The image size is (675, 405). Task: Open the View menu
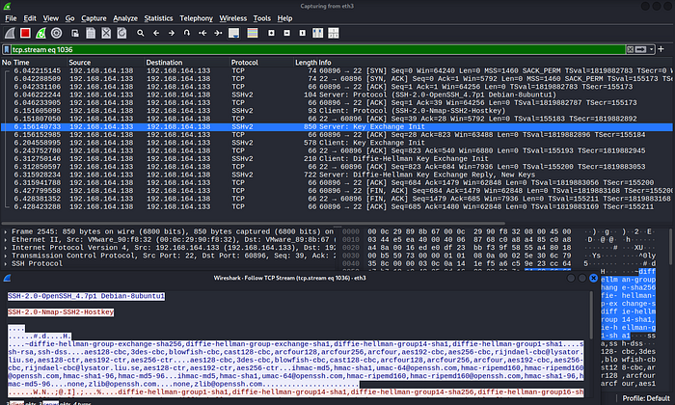pos(50,18)
